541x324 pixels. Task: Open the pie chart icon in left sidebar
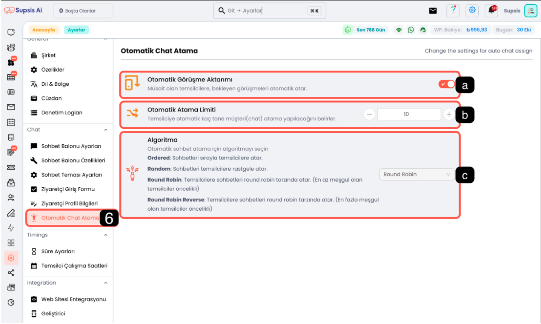point(11,302)
